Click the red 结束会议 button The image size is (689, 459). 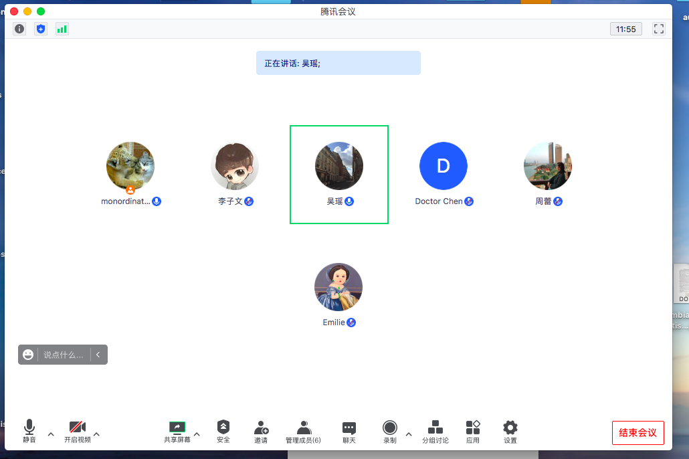[637, 432]
